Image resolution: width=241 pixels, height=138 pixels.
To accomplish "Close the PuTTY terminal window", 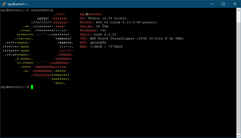I will click(x=235, y=4).
